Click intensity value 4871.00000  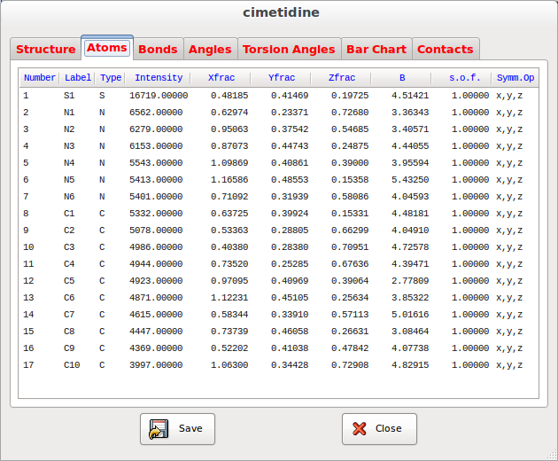coord(156,298)
